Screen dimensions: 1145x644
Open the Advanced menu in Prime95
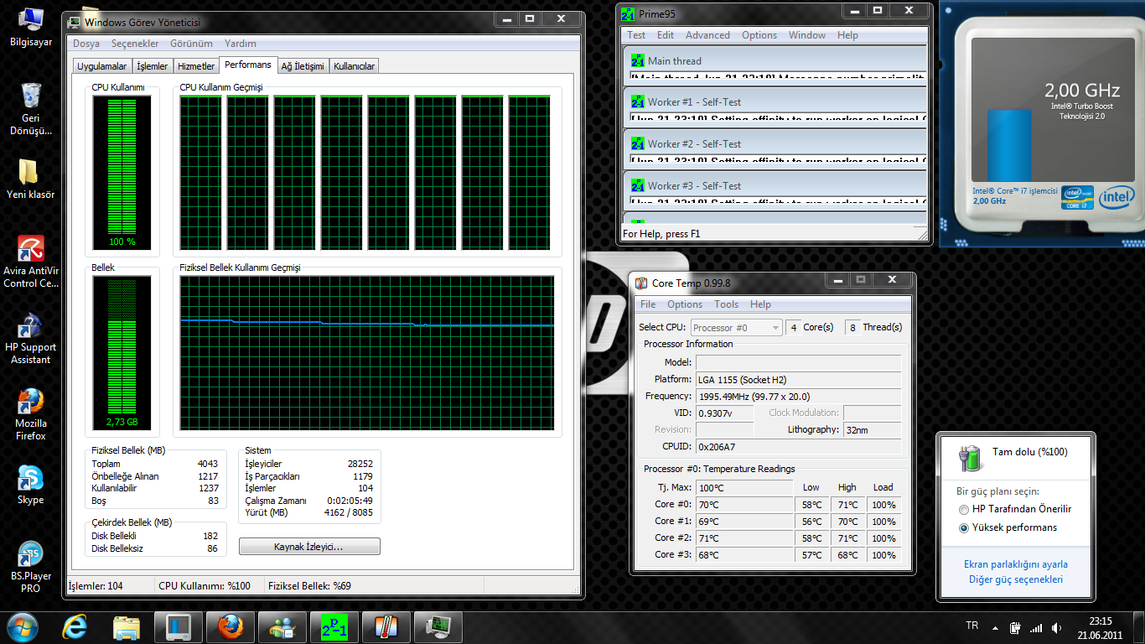point(707,35)
